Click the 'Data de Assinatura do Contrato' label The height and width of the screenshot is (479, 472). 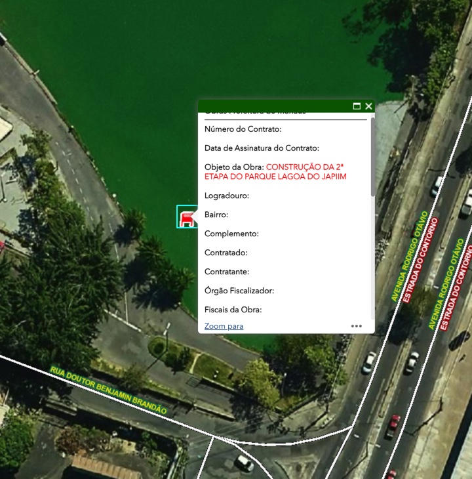[262, 148]
